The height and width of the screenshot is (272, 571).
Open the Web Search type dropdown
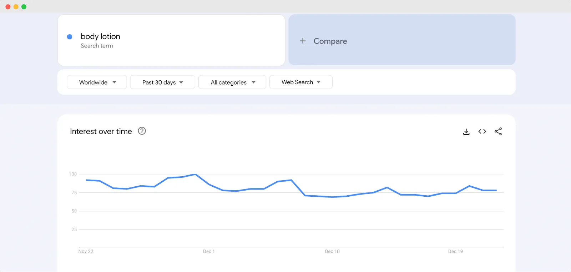point(301,82)
